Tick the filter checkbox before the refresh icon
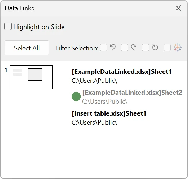Screen dimensions: 188x179 coord(146,48)
